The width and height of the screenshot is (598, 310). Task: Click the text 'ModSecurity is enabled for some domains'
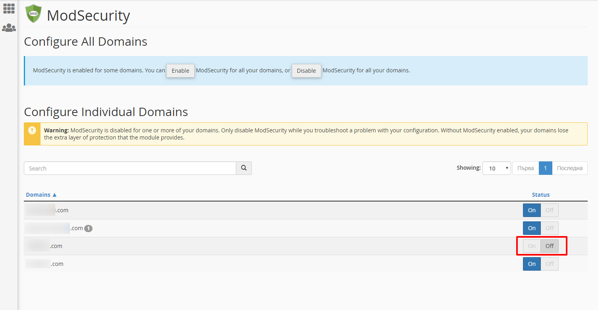[x=87, y=70]
